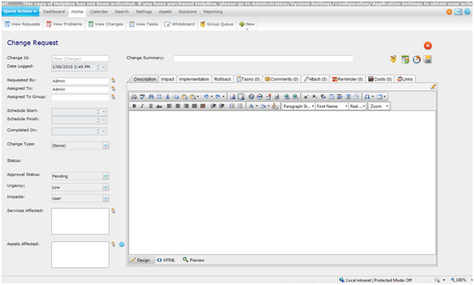Screen dimensions: 474x285
Task: Click lookup icon beside Services Affected
Action: pos(113,211)
